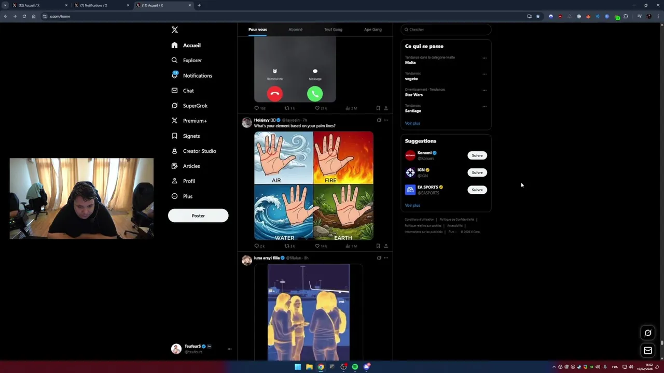Viewport: 664px width, 373px height.
Task: Open Grok explain on Heisjayy post
Action: (x=379, y=120)
